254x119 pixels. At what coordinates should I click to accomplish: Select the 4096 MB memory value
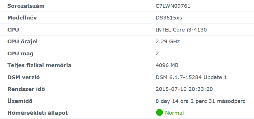167,65
